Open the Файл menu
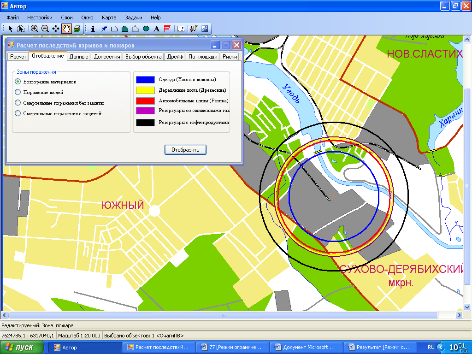 (x=12, y=18)
